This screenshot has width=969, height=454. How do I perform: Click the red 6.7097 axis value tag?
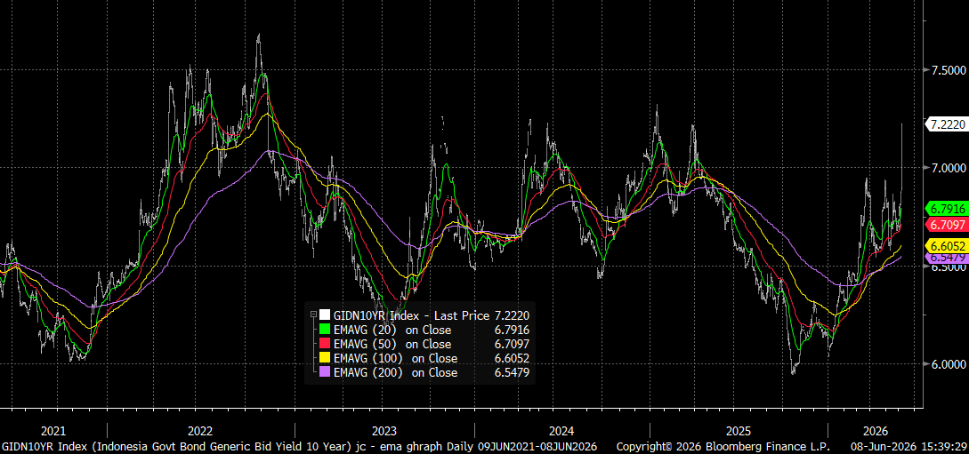(x=946, y=223)
